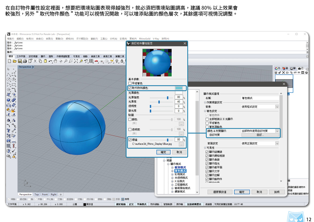Image resolution: width=314 pixels, height=222 pixels.
Task: Expand the 框架模式 tree node
Action: click(x=172, y=168)
